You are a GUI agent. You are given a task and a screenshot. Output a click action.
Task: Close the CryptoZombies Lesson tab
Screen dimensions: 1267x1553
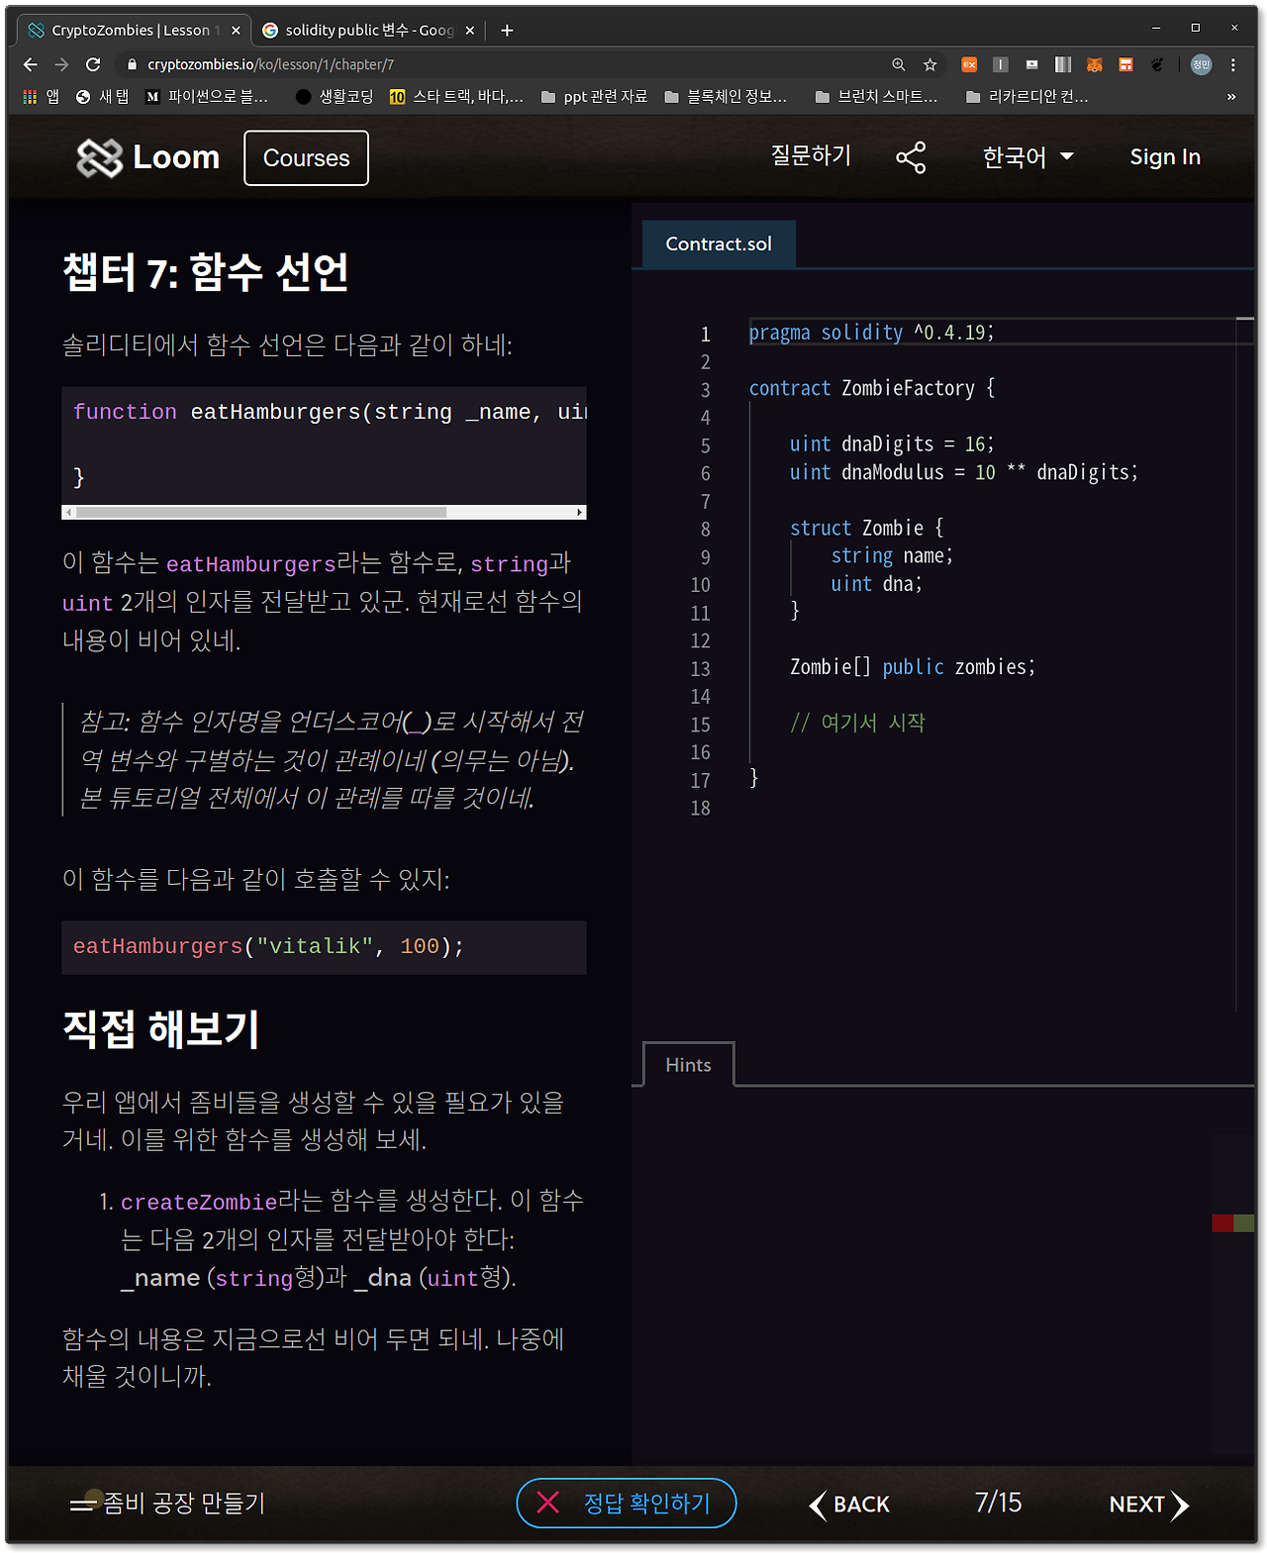(236, 31)
